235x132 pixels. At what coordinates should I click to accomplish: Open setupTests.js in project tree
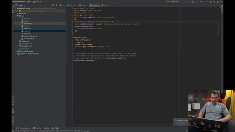pyautogui.click(x=28, y=38)
